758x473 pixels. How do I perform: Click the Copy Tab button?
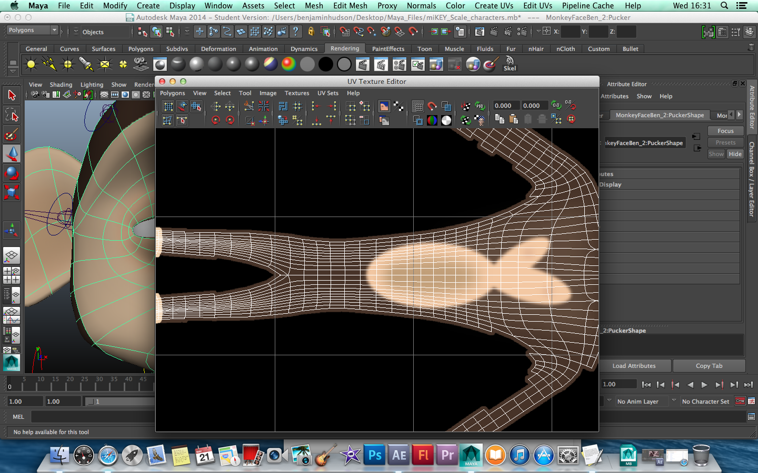pos(709,366)
